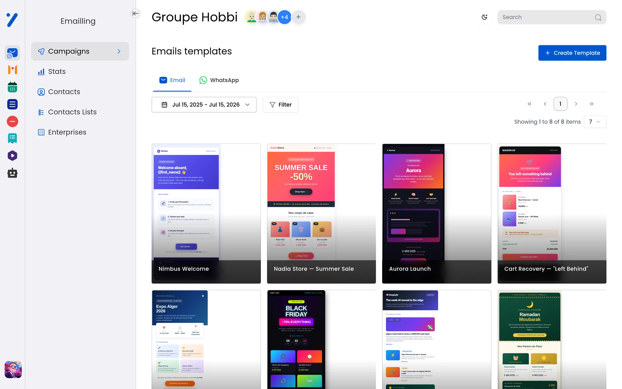Open the date range dropdown
Image resolution: width=622 pixels, height=389 pixels.
[204, 105]
